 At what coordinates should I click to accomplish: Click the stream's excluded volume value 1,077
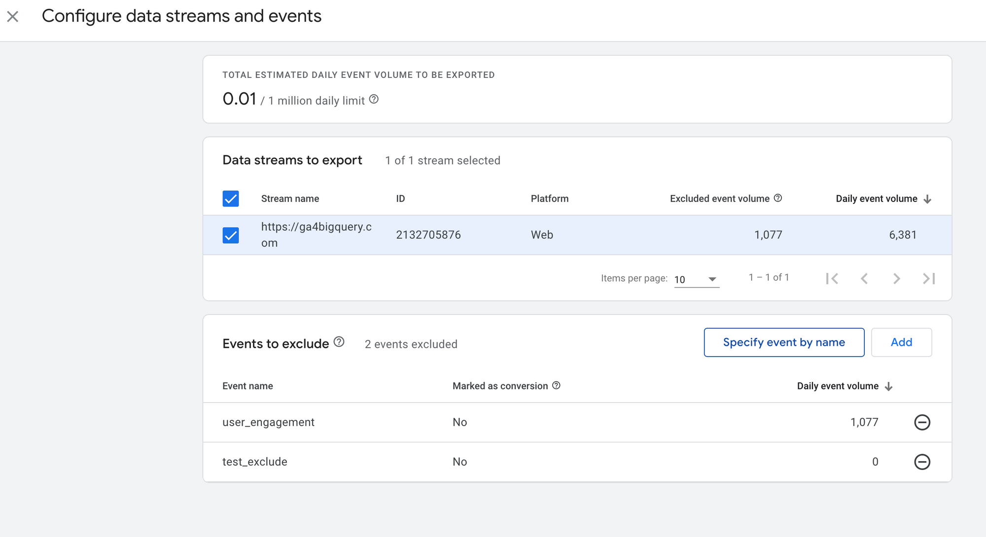(x=768, y=235)
